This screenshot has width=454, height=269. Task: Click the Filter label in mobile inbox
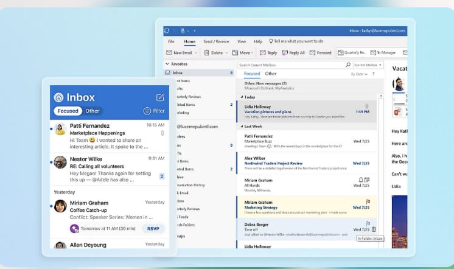[x=159, y=111]
